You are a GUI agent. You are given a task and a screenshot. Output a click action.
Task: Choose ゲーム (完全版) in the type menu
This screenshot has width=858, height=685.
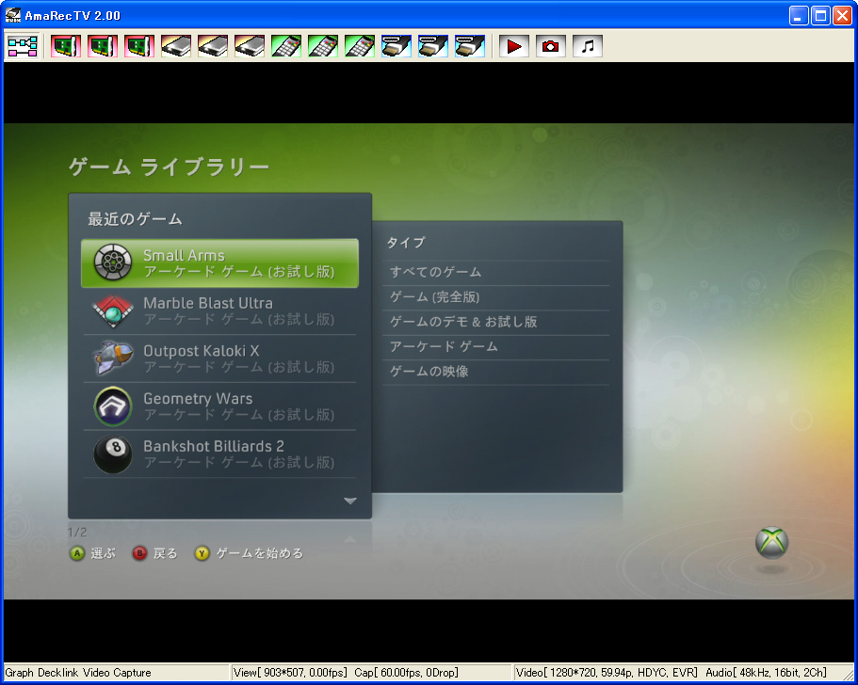click(x=496, y=297)
